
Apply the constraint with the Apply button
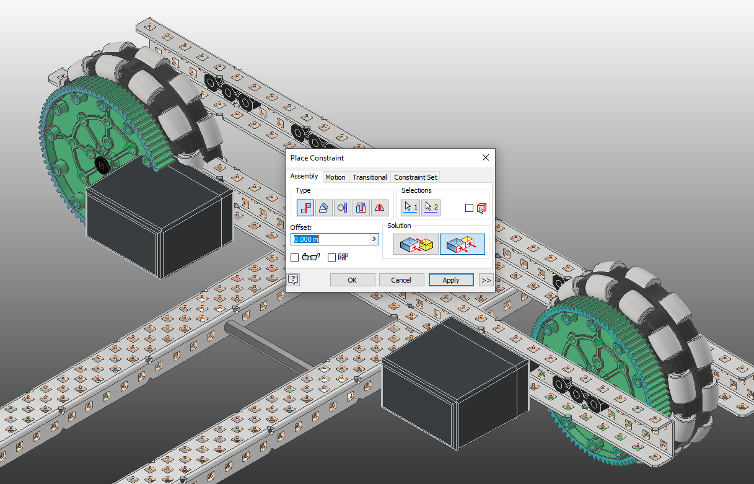(x=451, y=280)
